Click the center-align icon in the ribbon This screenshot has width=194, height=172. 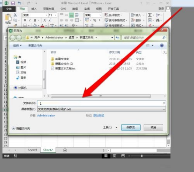(66, 20)
